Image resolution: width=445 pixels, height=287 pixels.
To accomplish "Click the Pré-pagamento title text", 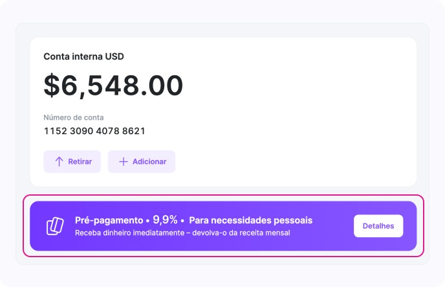I will click(x=109, y=220).
